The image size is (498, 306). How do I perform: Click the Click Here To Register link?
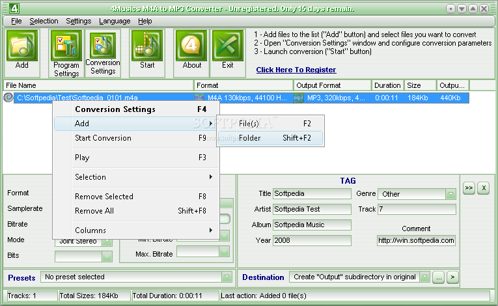296,70
